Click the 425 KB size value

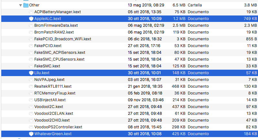(x=179, y=134)
